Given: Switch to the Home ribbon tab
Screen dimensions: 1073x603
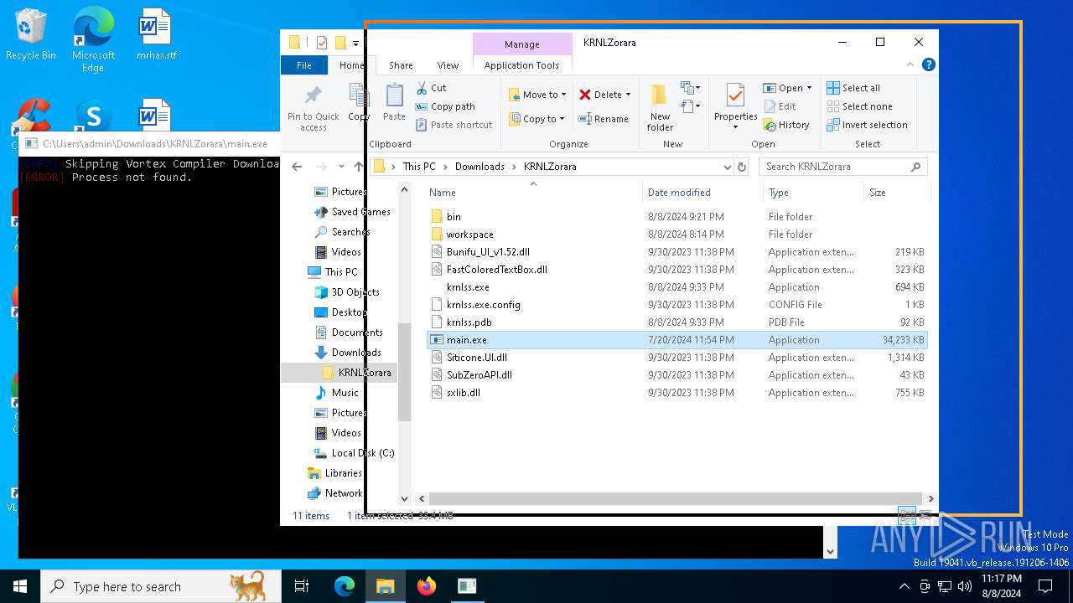Looking at the screenshot, I should click(351, 65).
